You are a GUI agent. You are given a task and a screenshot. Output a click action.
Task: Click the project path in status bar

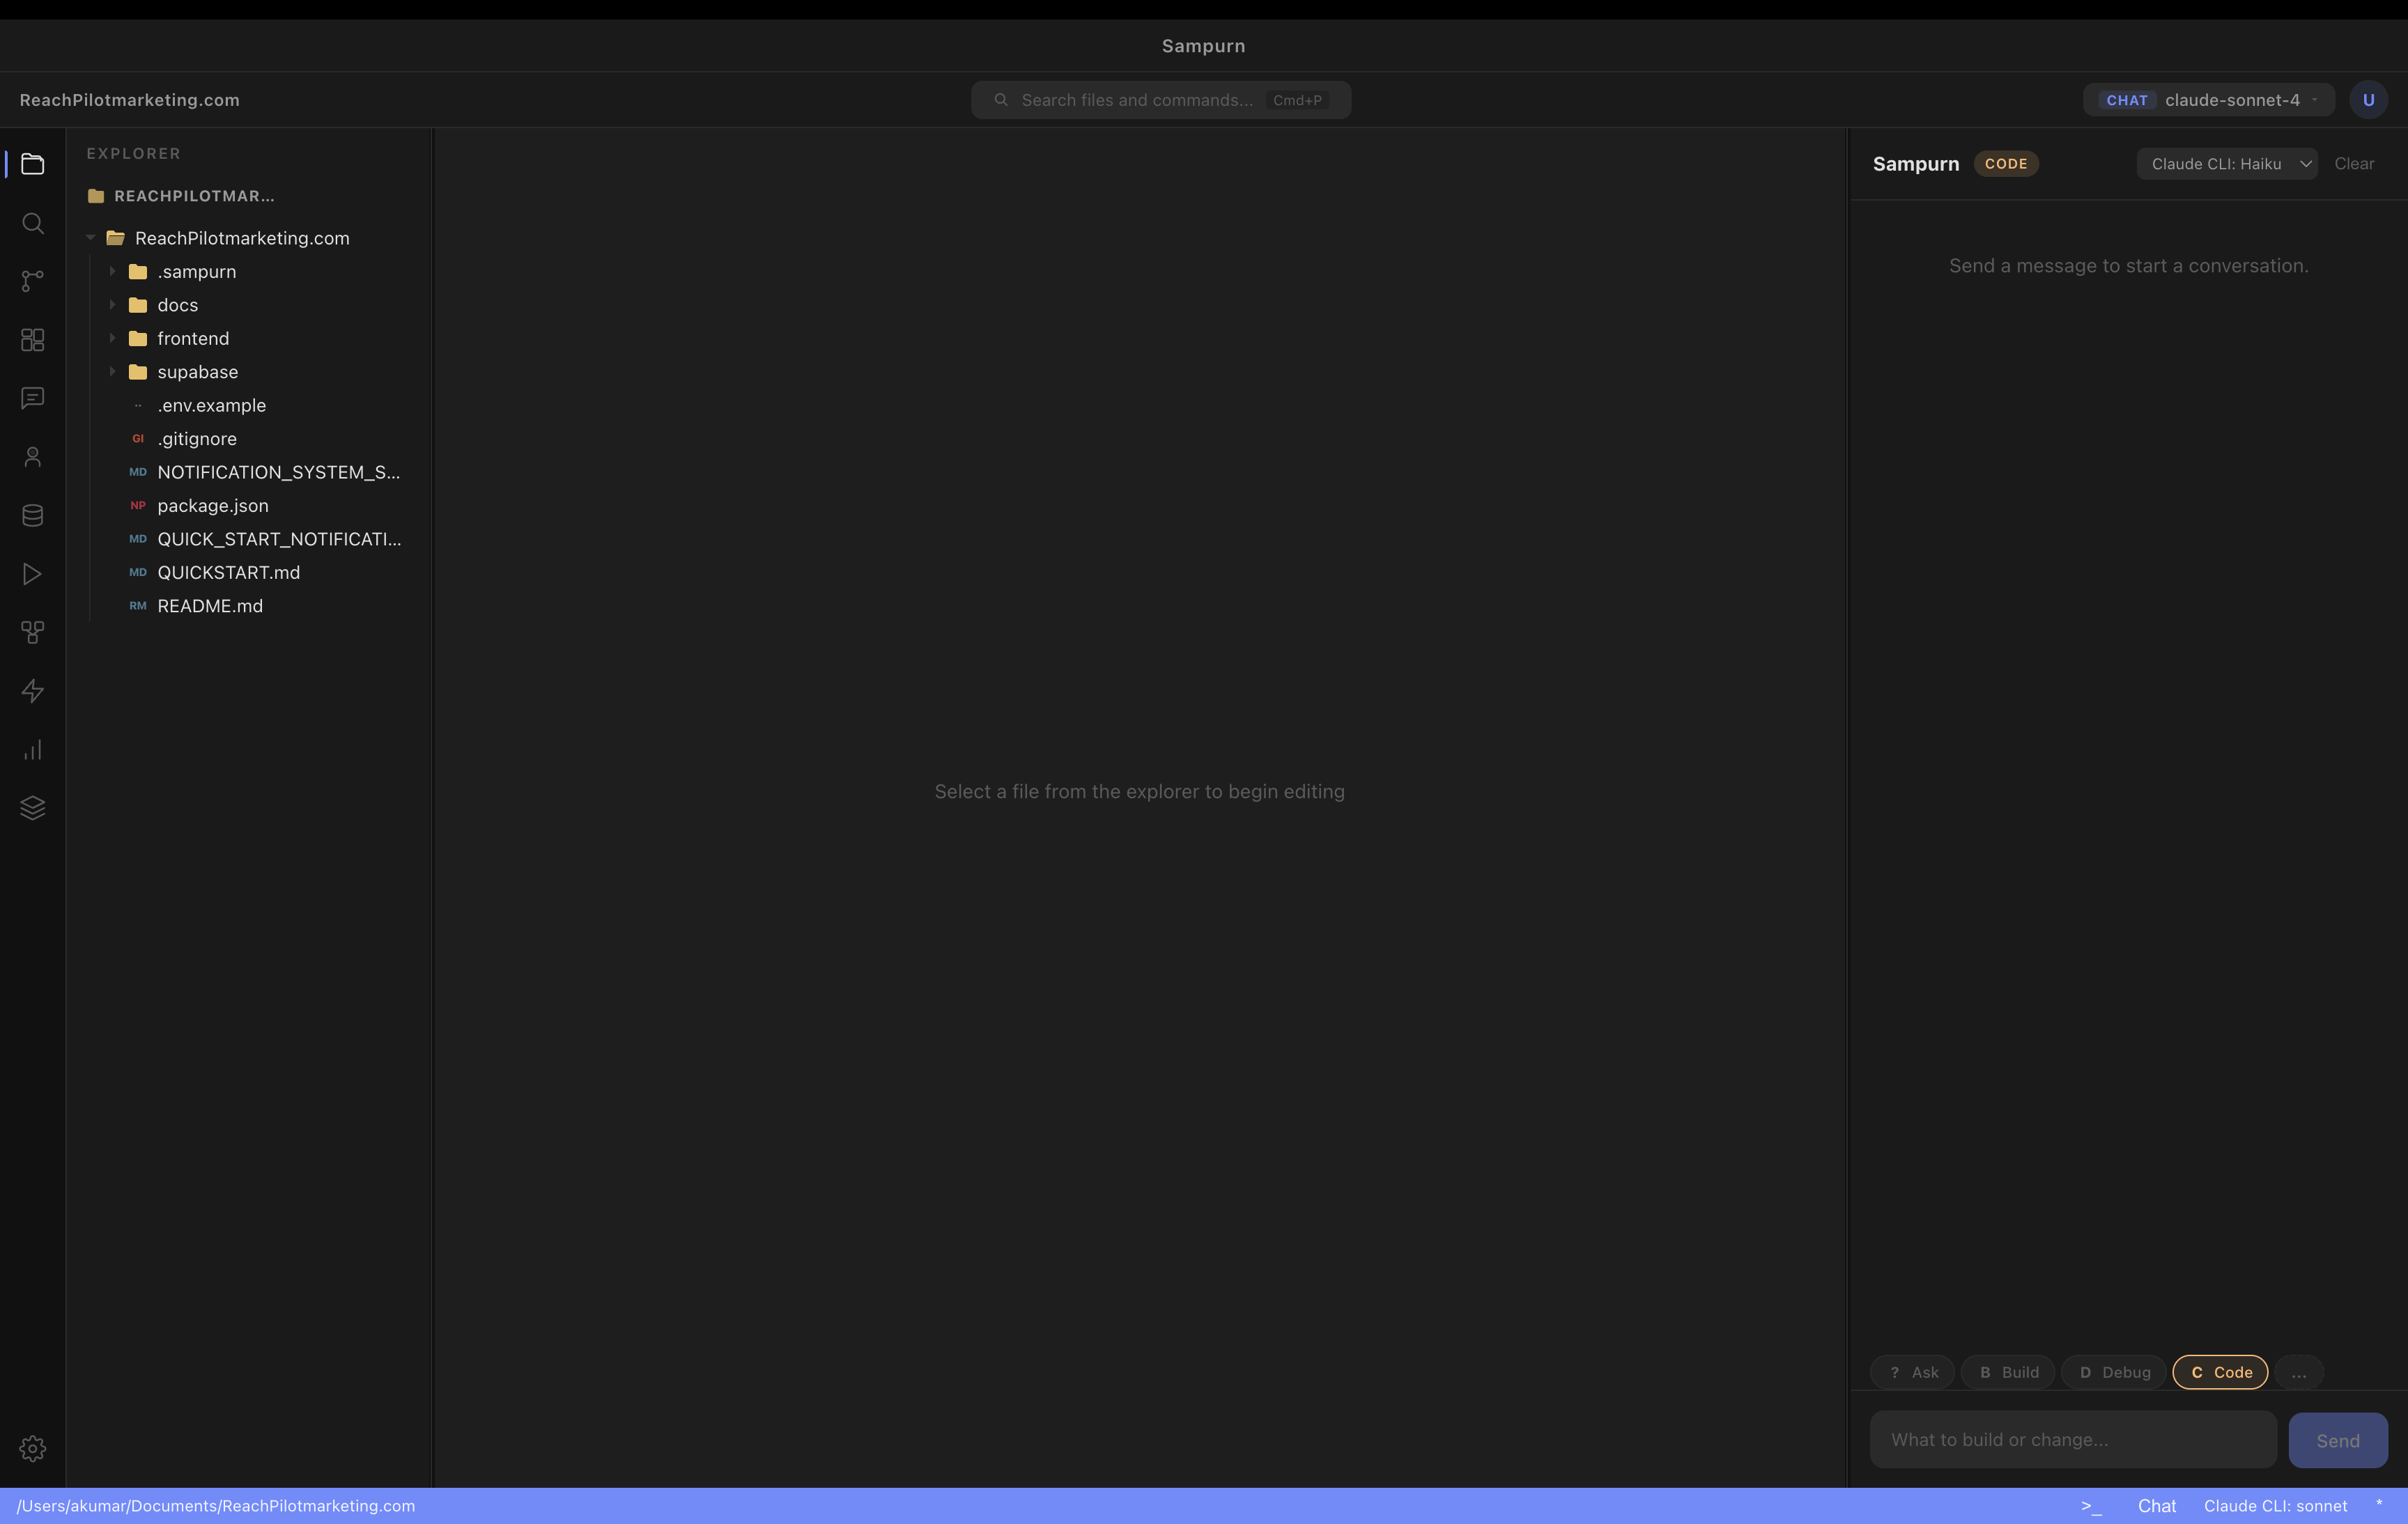216,1506
